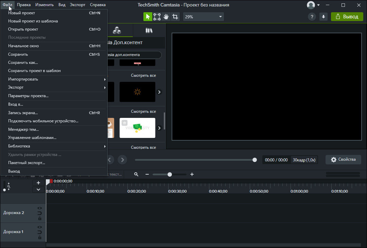Click the Свойства properties button
The height and width of the screenshot is (248, 367).
click(343, 160)
